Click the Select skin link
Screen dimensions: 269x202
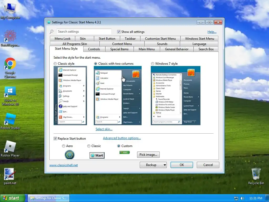tap(104, 129)
